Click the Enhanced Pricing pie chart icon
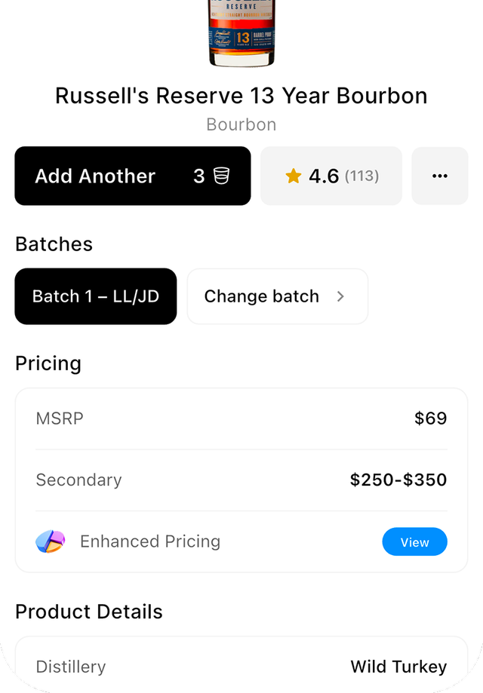Image resolution: width=483 pixels, height=693 pixels. pyautogui.click(x=51, y=541)
